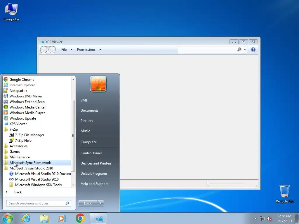299x224 pixels.
Task: Open Windows Media Player from the taskbar
Action: coord(62,218)
